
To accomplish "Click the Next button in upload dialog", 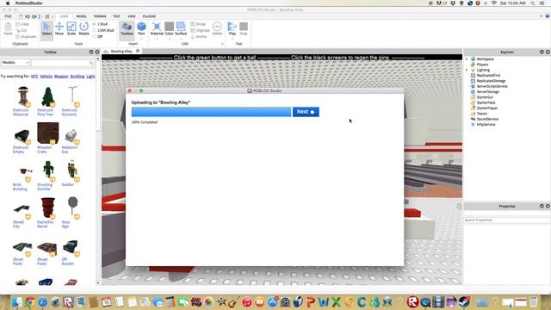I will [x=306, y=112].
